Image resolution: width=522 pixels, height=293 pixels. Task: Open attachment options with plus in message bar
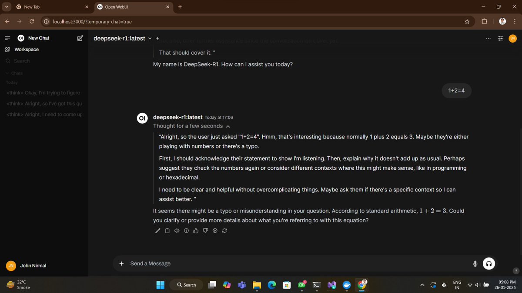(x=121, y=263)
